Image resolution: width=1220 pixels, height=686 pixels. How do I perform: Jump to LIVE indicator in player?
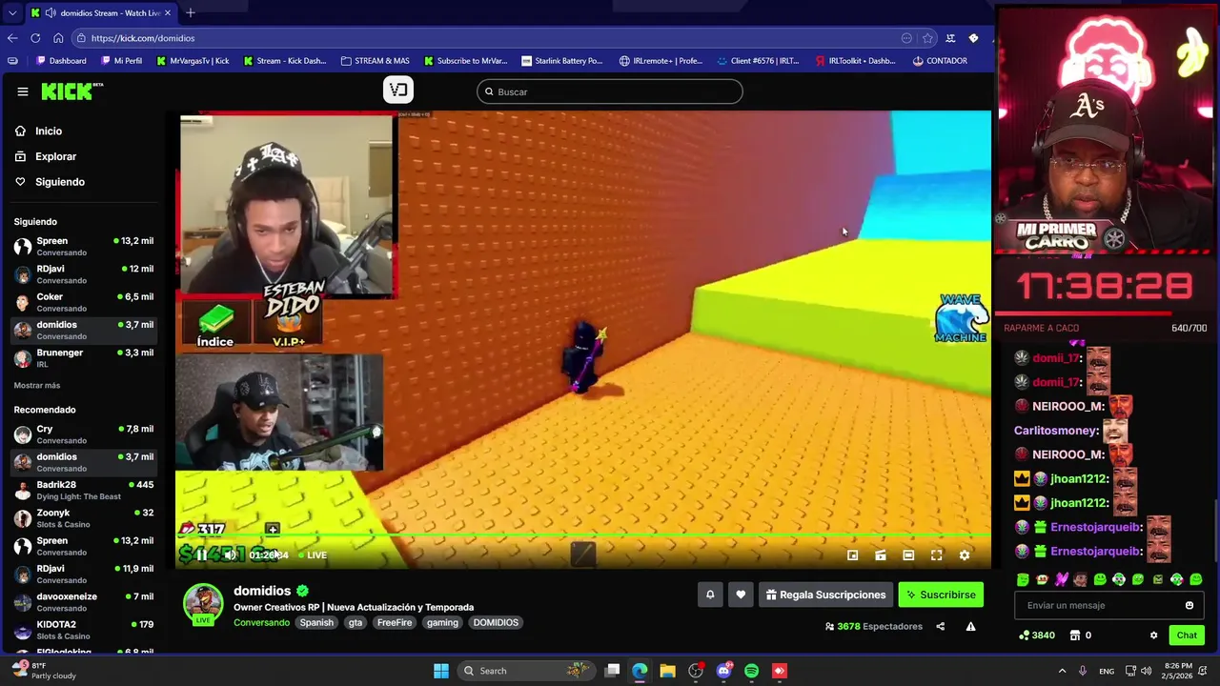pyautogui.click(x=312, y=555)
